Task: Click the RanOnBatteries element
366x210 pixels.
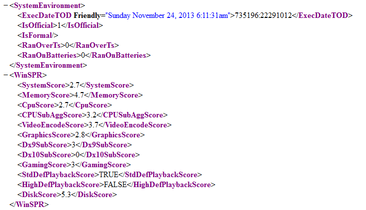Action: click(84, 55)
